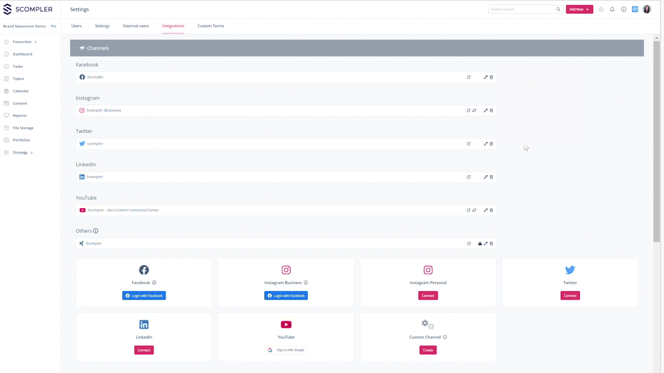
Task: Refresh the Instagram Scompler (Business) connection
Action: coord(474,110)
